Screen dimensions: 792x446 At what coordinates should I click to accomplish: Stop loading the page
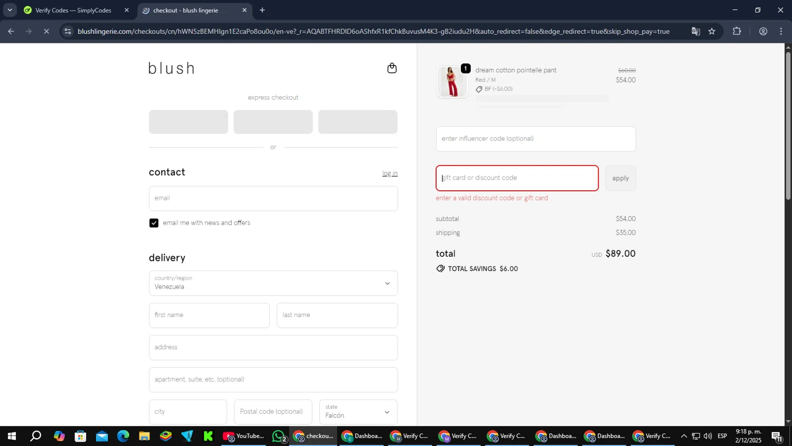[46, 32]
